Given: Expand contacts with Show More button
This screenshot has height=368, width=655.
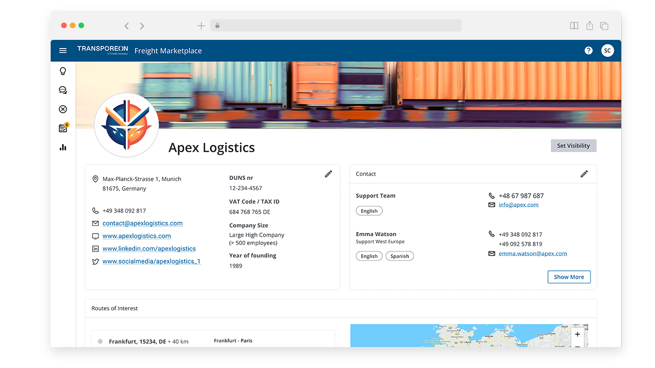Looking at the screenshot, I should coord(569,277).
